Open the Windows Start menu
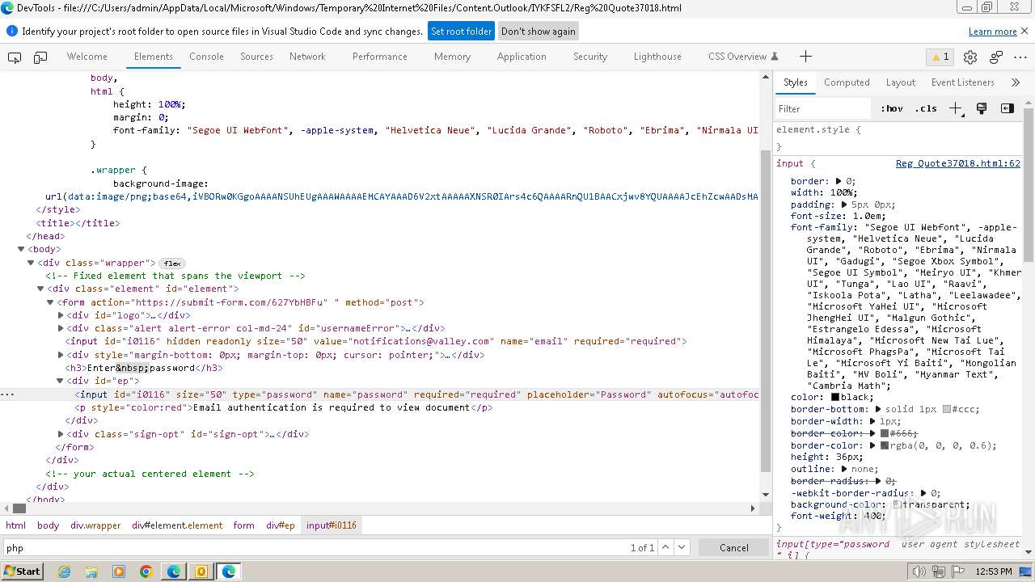Image resolution: width=1035 pixels, height=582 pixels. tap(22, 571)
